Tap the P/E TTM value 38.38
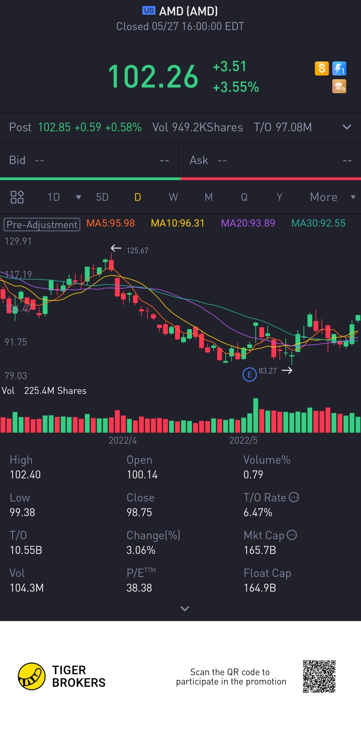Image resolution: width=361 pixels, height=732 pixels. click(x=139, y=588)
